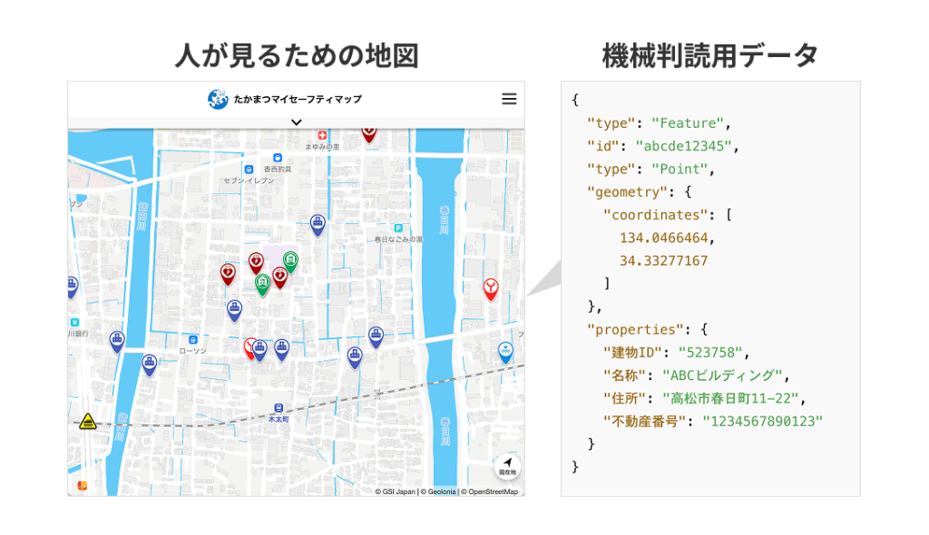Click the red Y-shaped marker near 春日川
Viewport: 929px width, 535px height.
click(490, 288)
